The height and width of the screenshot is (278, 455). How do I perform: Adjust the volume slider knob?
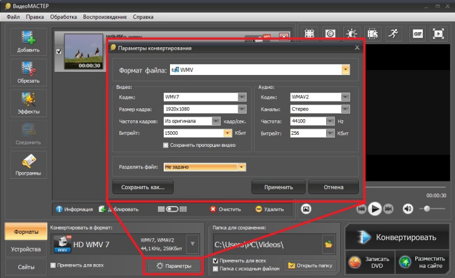pos(427,209)
